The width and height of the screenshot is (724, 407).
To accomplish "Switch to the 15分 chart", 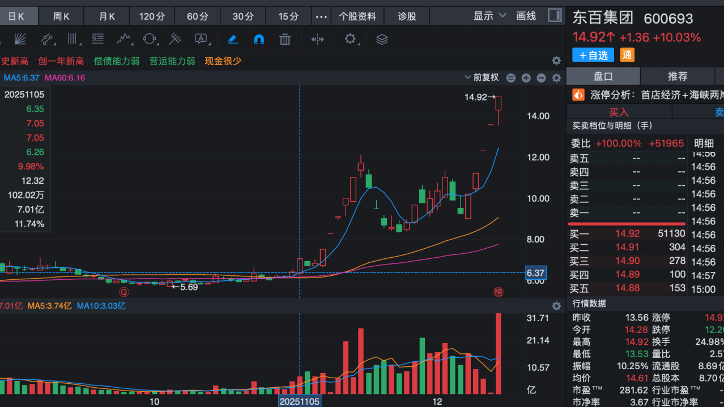I will (288, 16).
